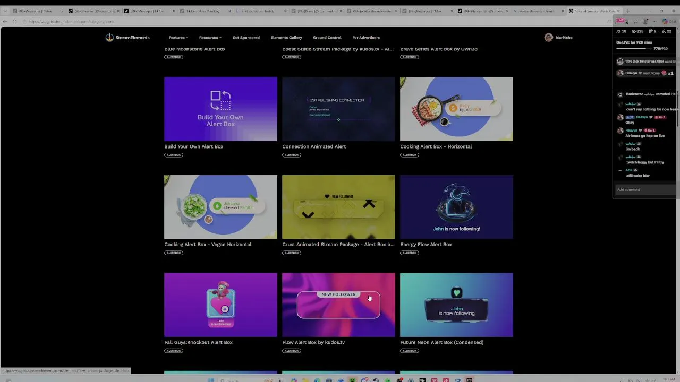Click the browser reload button
Screen dimensions: 680x382
point(15,22)
